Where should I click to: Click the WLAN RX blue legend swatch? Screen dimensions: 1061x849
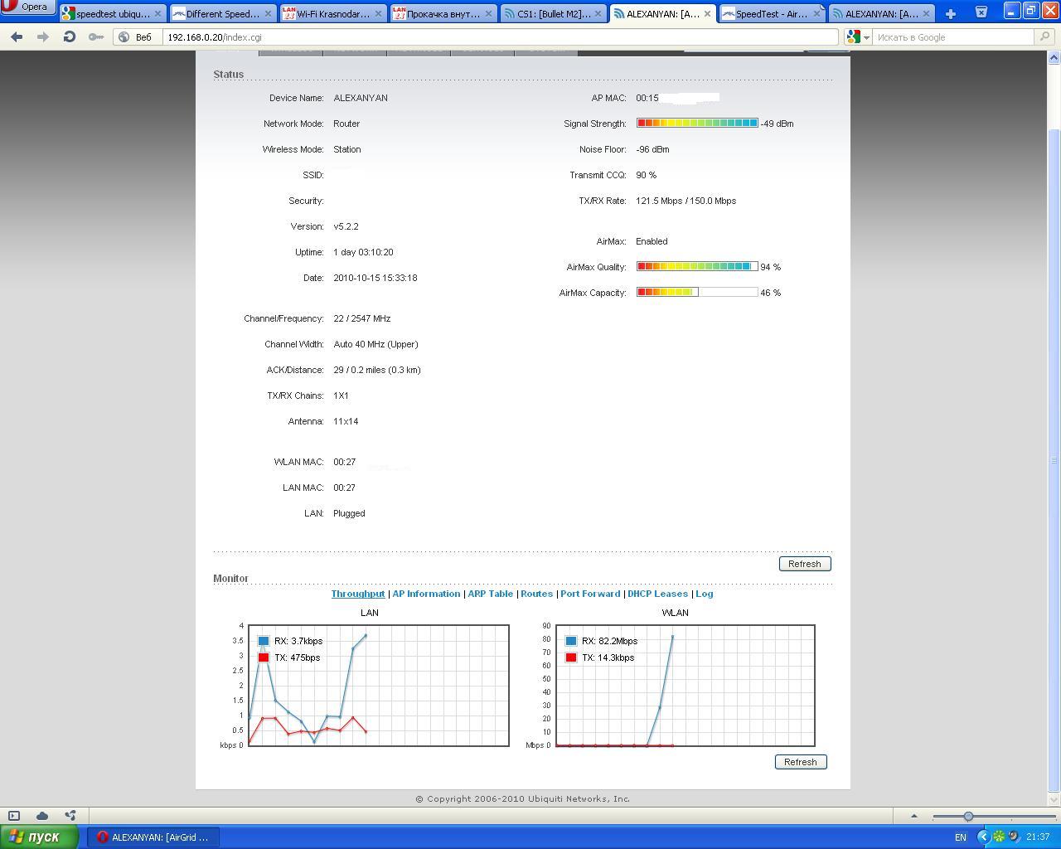pyautogui.click(x=571, y=641)
